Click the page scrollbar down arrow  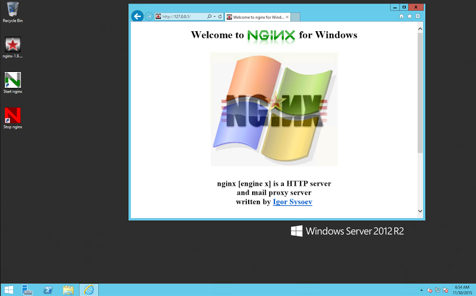[420, 211]
